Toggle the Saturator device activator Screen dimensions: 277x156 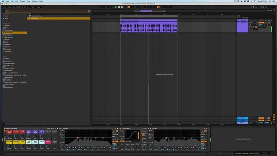(x=120, y=128)
